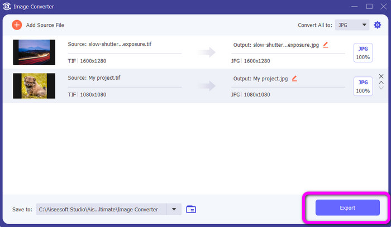
Task: Click Source: slow-shutter...exposure.tif text
Action: [x=109, y=44]
